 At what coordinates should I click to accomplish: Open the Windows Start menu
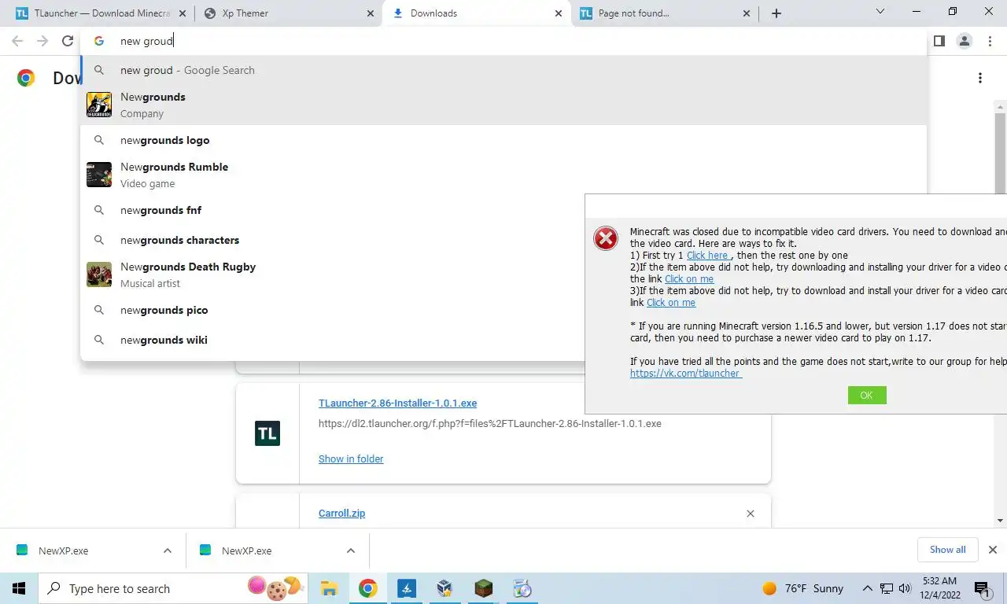click(18, 588)
